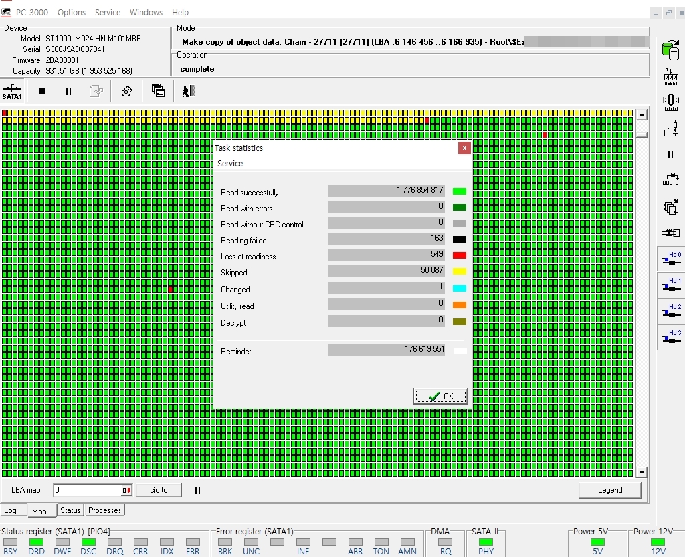Click the sector-blocks with X icon

point(670,179)
